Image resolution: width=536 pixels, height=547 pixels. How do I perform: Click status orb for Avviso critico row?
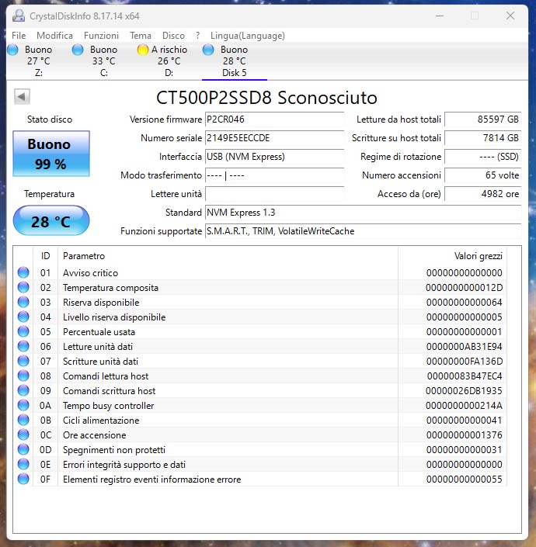pos(23,272)
